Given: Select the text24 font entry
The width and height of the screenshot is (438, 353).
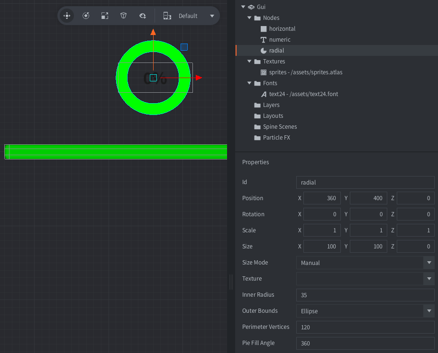Looking at the screenshot, I should [303, 94].
